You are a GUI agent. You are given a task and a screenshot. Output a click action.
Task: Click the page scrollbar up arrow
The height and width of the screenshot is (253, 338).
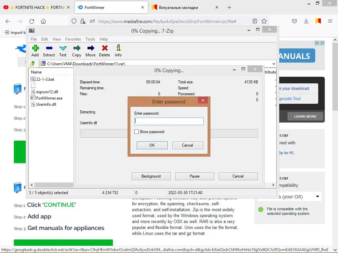[x=335, y=40]
